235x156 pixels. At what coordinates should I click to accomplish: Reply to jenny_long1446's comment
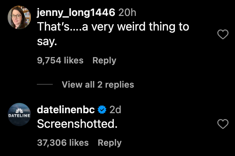(104, 61)
